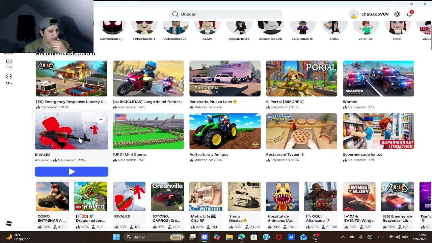The image size is (432, 243).
Task: Open the Windows Start menu
Action: coord(116,237)
